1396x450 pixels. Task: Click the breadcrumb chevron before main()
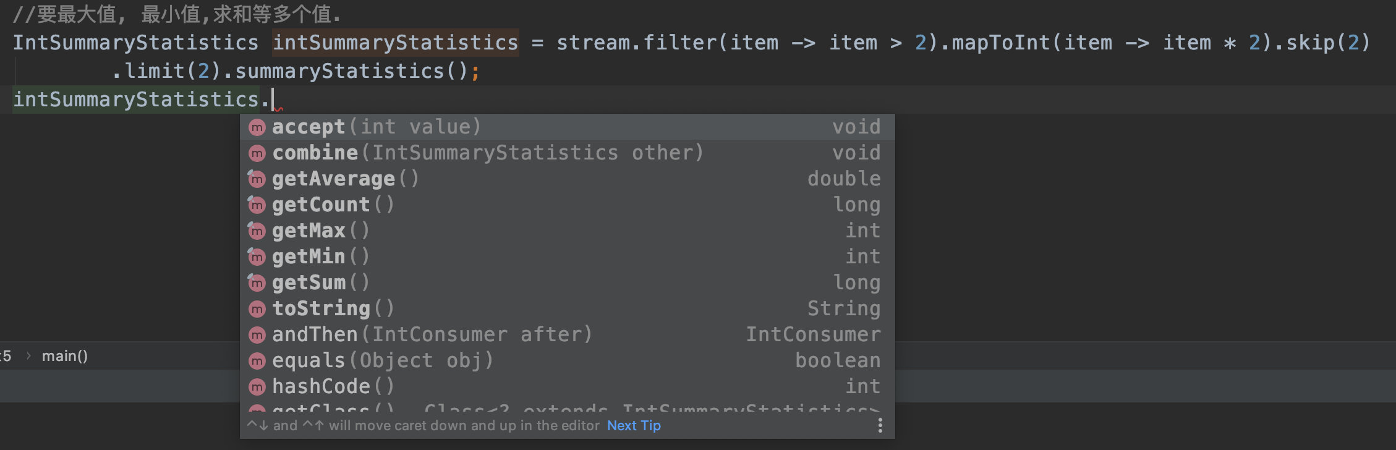(28, 356)
